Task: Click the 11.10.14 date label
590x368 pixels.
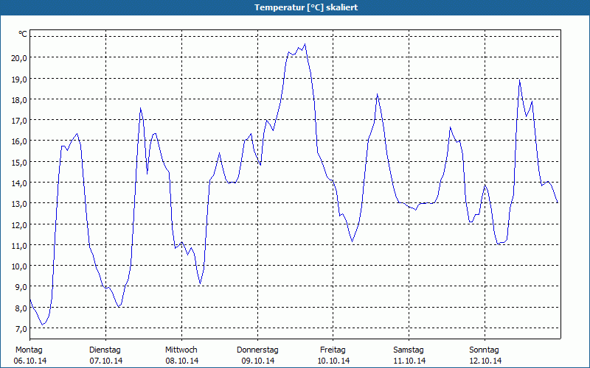Action: tap(409, 361)
